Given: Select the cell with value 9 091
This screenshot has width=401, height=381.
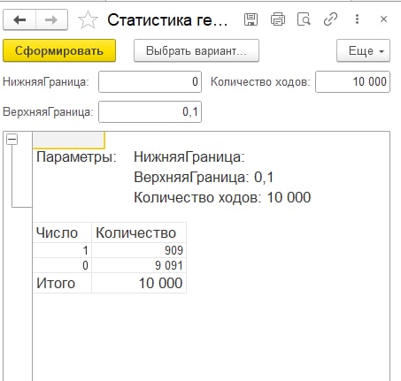Looking at the screenshot, I should [x=139, y=265].
